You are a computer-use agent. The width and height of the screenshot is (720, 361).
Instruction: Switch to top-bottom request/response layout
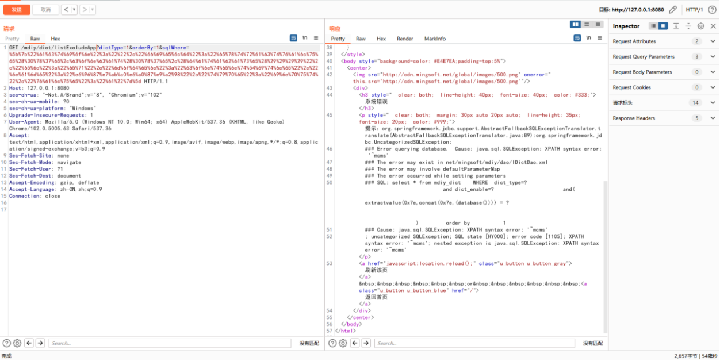pos(587,24)
